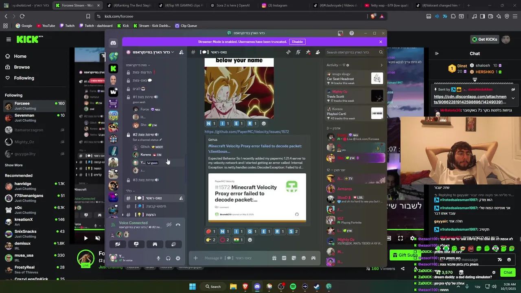Screen dimensions: 521x293
Task: Click the plus attachment button in message bar
Action: [x=195, y=258]
